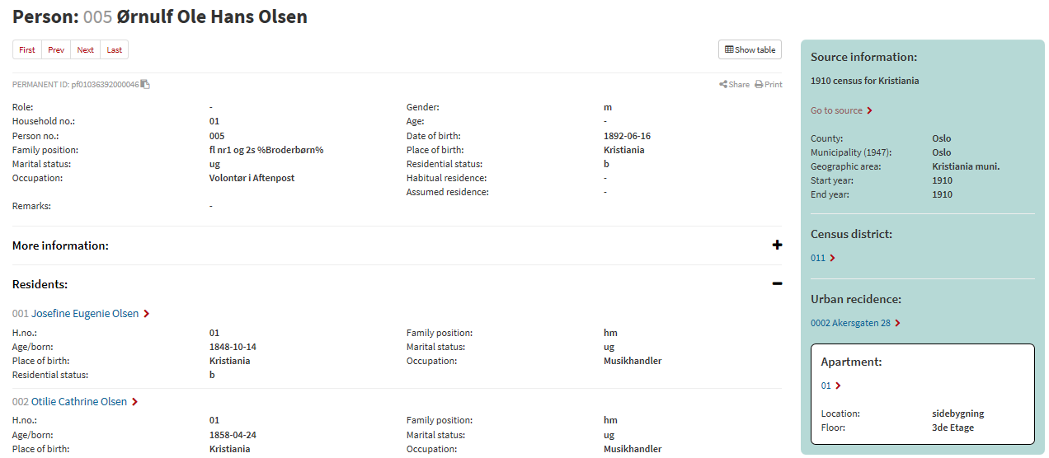Expand the More information section
The width and height of the screenshot is (1049, 458).
[x=776, y=245]
